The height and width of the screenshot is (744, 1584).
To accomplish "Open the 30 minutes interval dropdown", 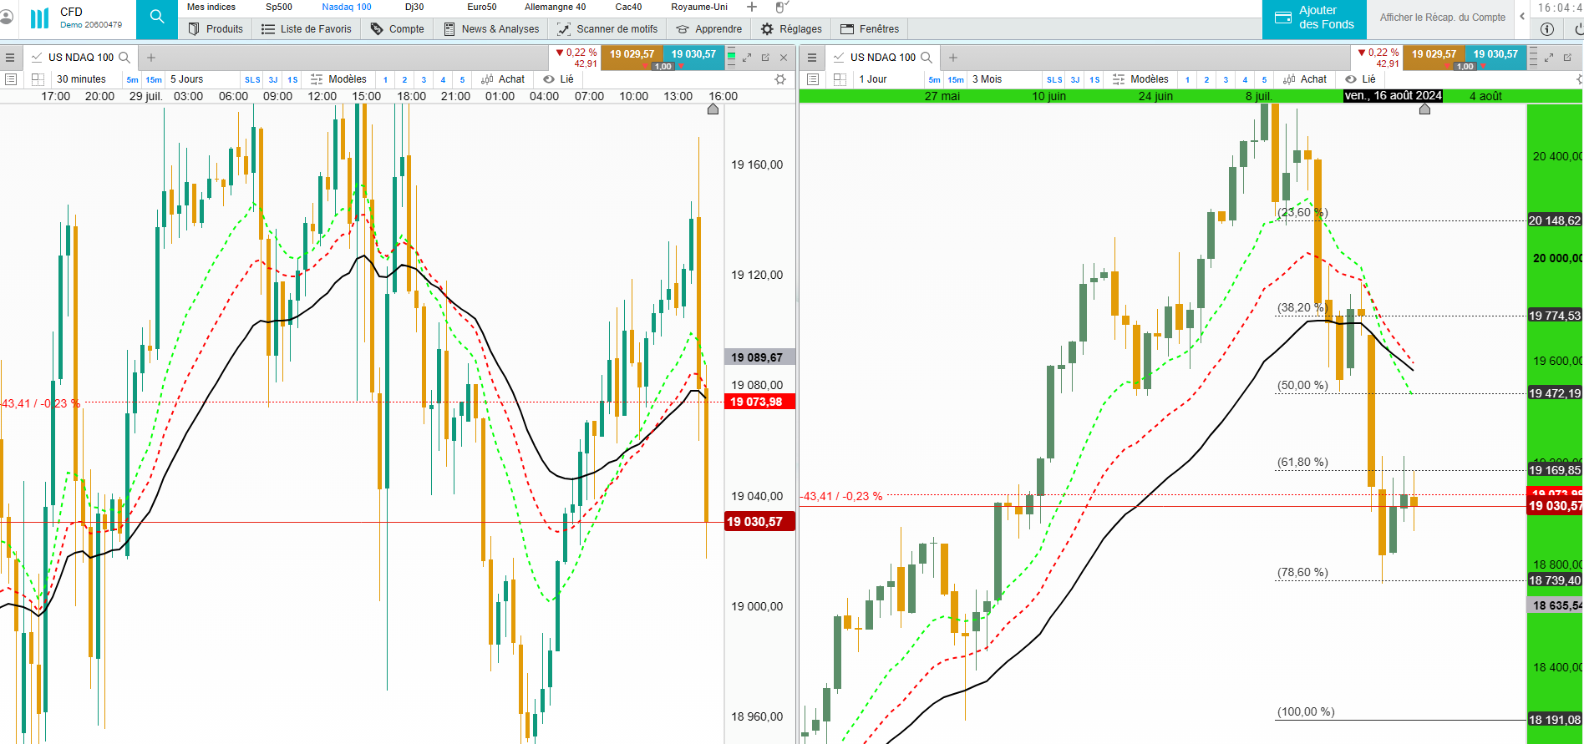I will [x=82, y=79].
